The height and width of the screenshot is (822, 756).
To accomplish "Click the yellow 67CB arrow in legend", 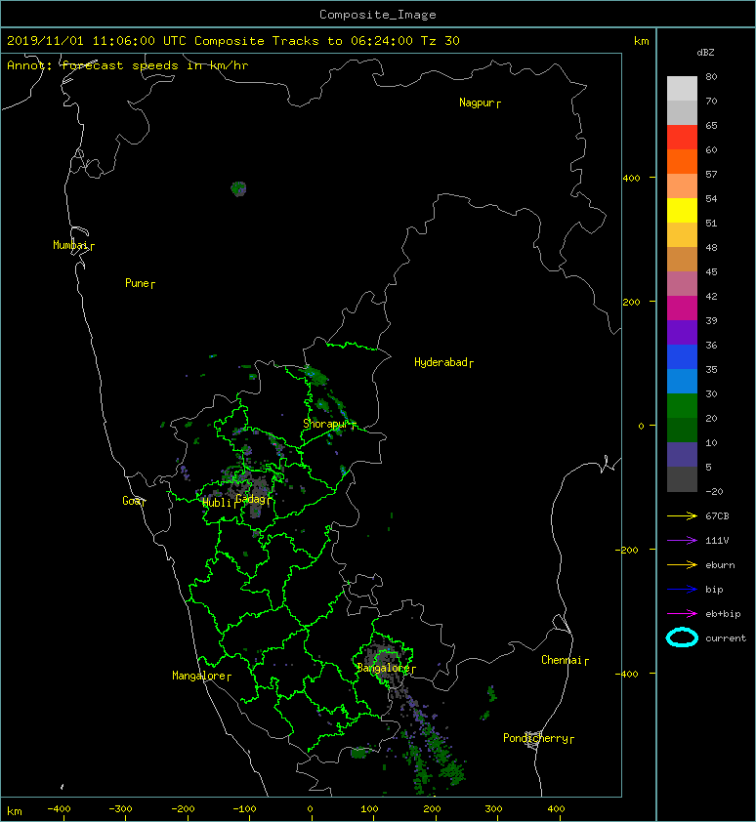I will click(682, 515).
